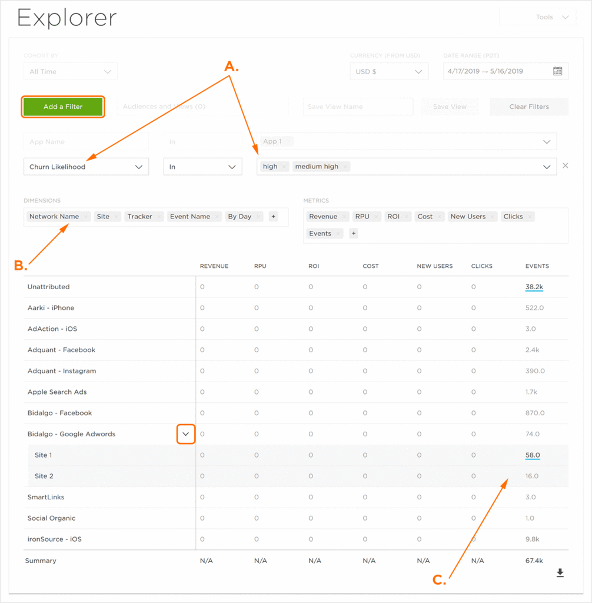Remove the New Users metric

click(493, 217)
